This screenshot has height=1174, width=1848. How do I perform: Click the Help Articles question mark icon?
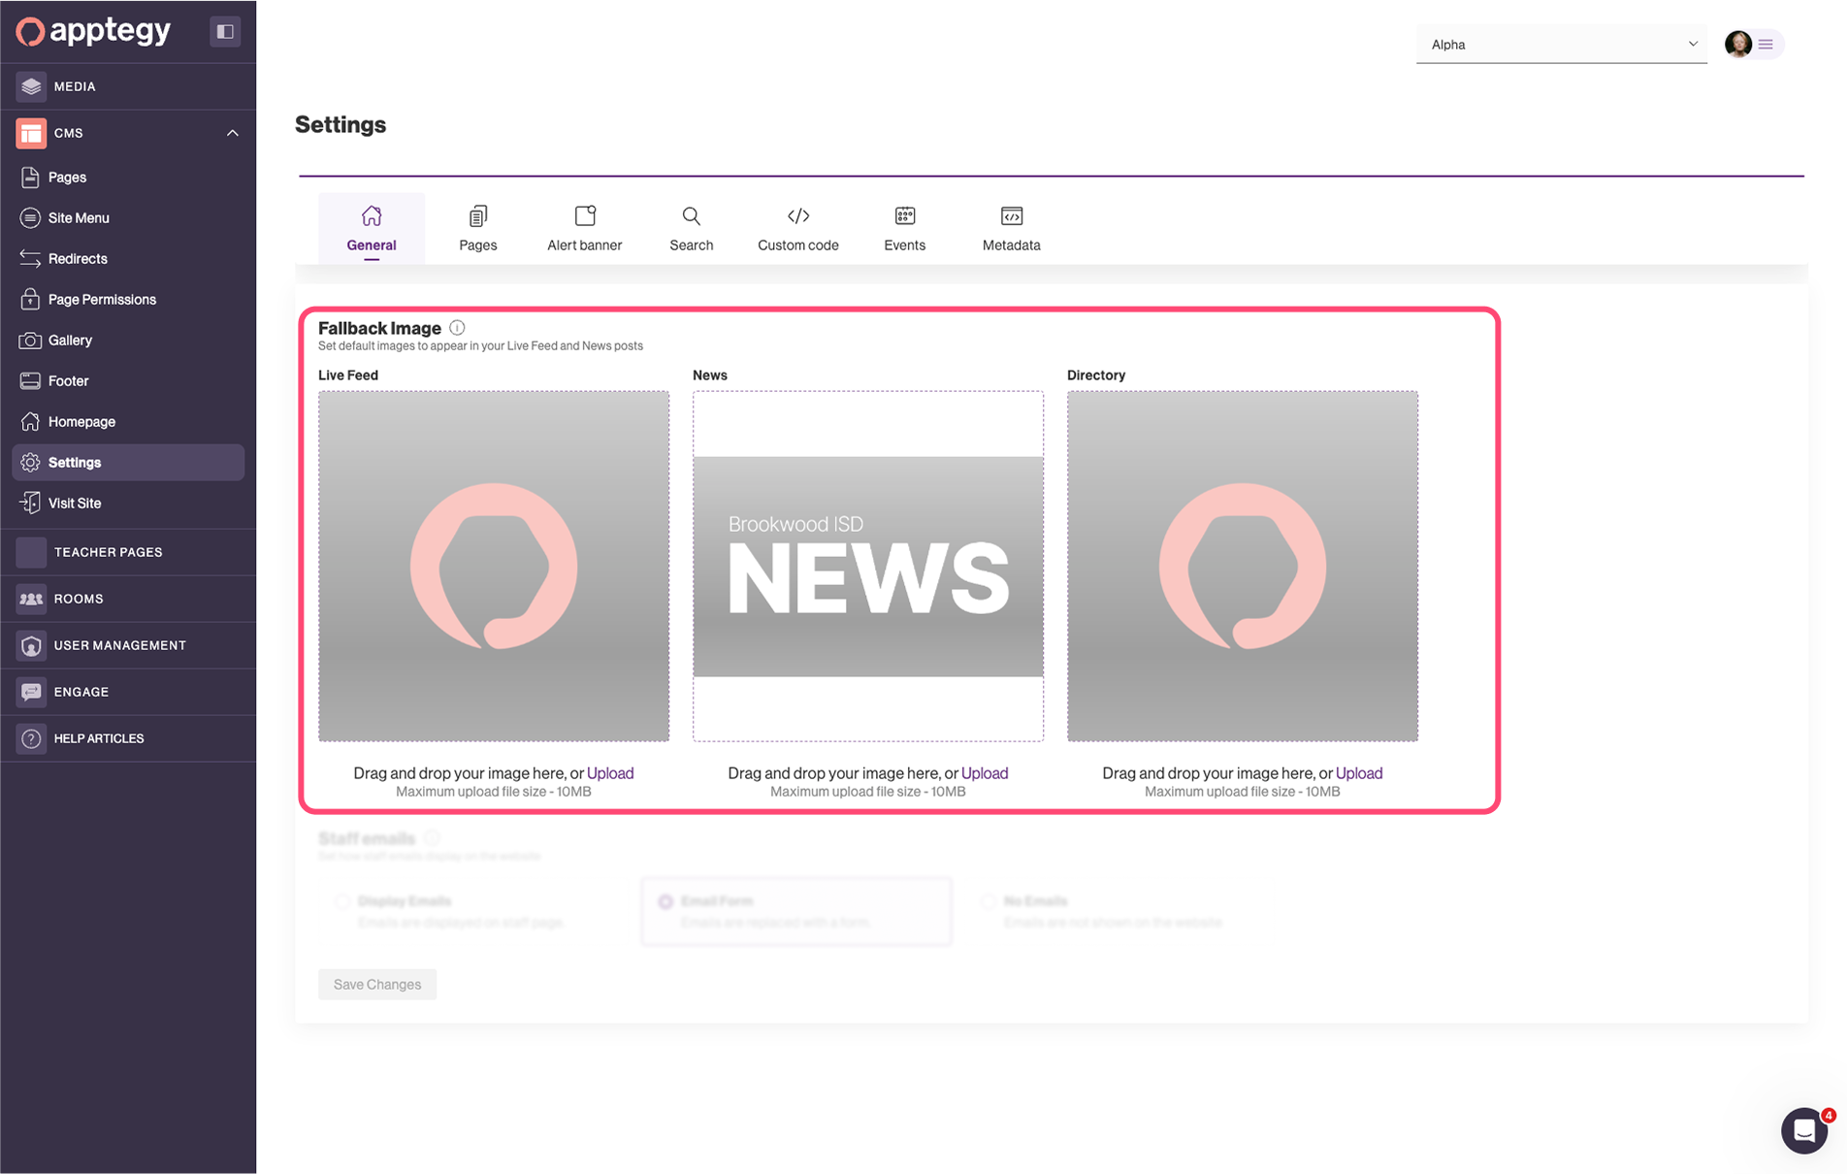(x=31, y=738)
